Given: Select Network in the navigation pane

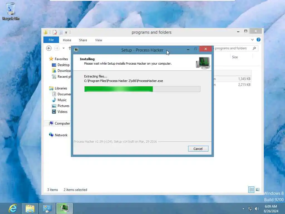Looking at the screenshot, I should click(x=58, y=135).
